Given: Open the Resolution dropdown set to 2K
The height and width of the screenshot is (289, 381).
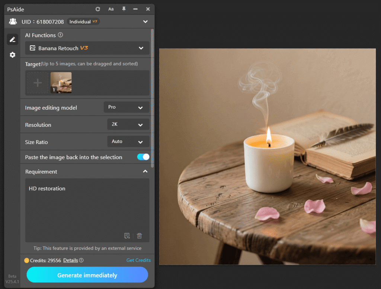Looking at the screenshot, I should pyautogui.click(x=128, y=124).
